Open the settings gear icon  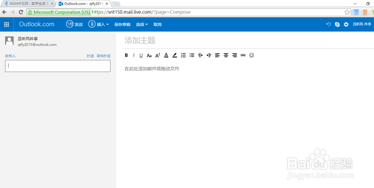[x=346, y=24]
